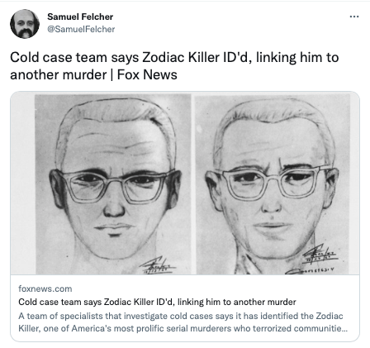The width and height of the screenshot is (370, 348).
Task: Click the mouth of the right sketch face
Action: [273, 226]
